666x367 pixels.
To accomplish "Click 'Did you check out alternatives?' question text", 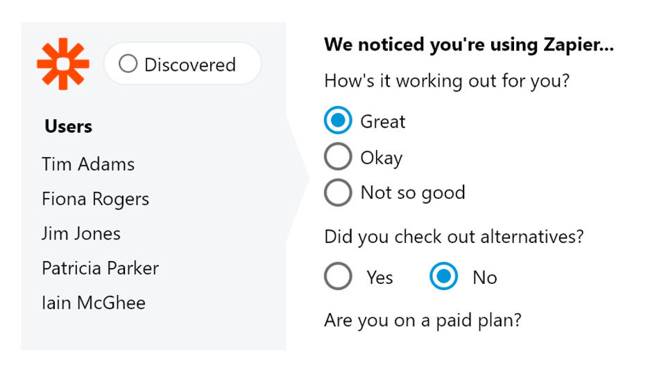I will click(454, 237).
